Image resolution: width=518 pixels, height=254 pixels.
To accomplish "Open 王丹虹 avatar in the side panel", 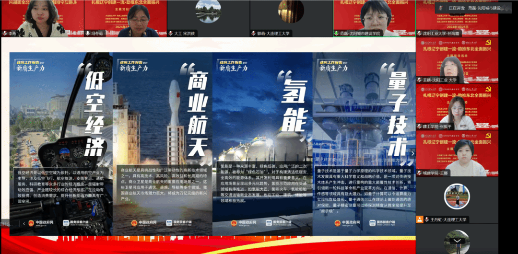I will (457, 196).
